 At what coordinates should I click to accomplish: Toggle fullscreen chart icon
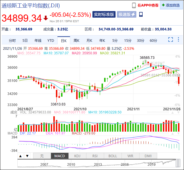coord(171,40)
